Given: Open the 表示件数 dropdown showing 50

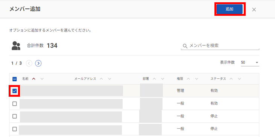Looking at the screenshot, I should pos(250,62).
